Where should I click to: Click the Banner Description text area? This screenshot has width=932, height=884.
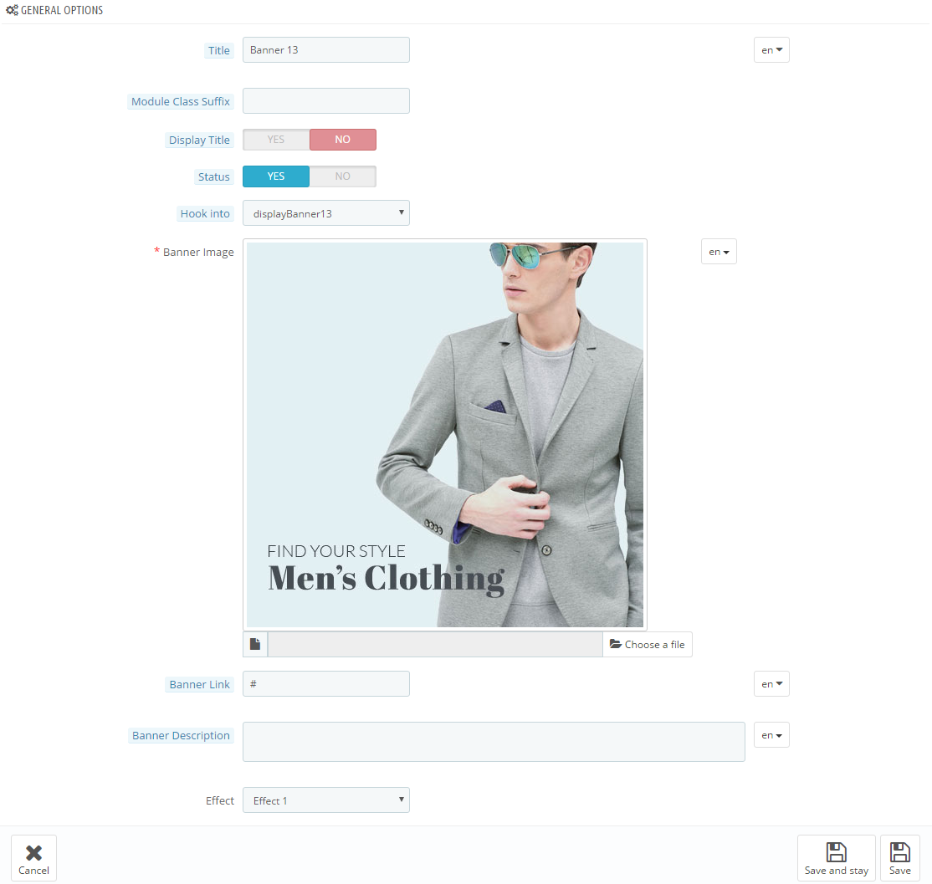[494, 742]
